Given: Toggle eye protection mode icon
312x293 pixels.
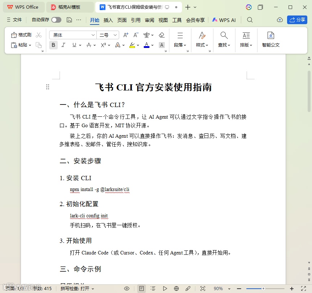Looking at the screenshot, I should pyautogui.click(x=127, y=288).
